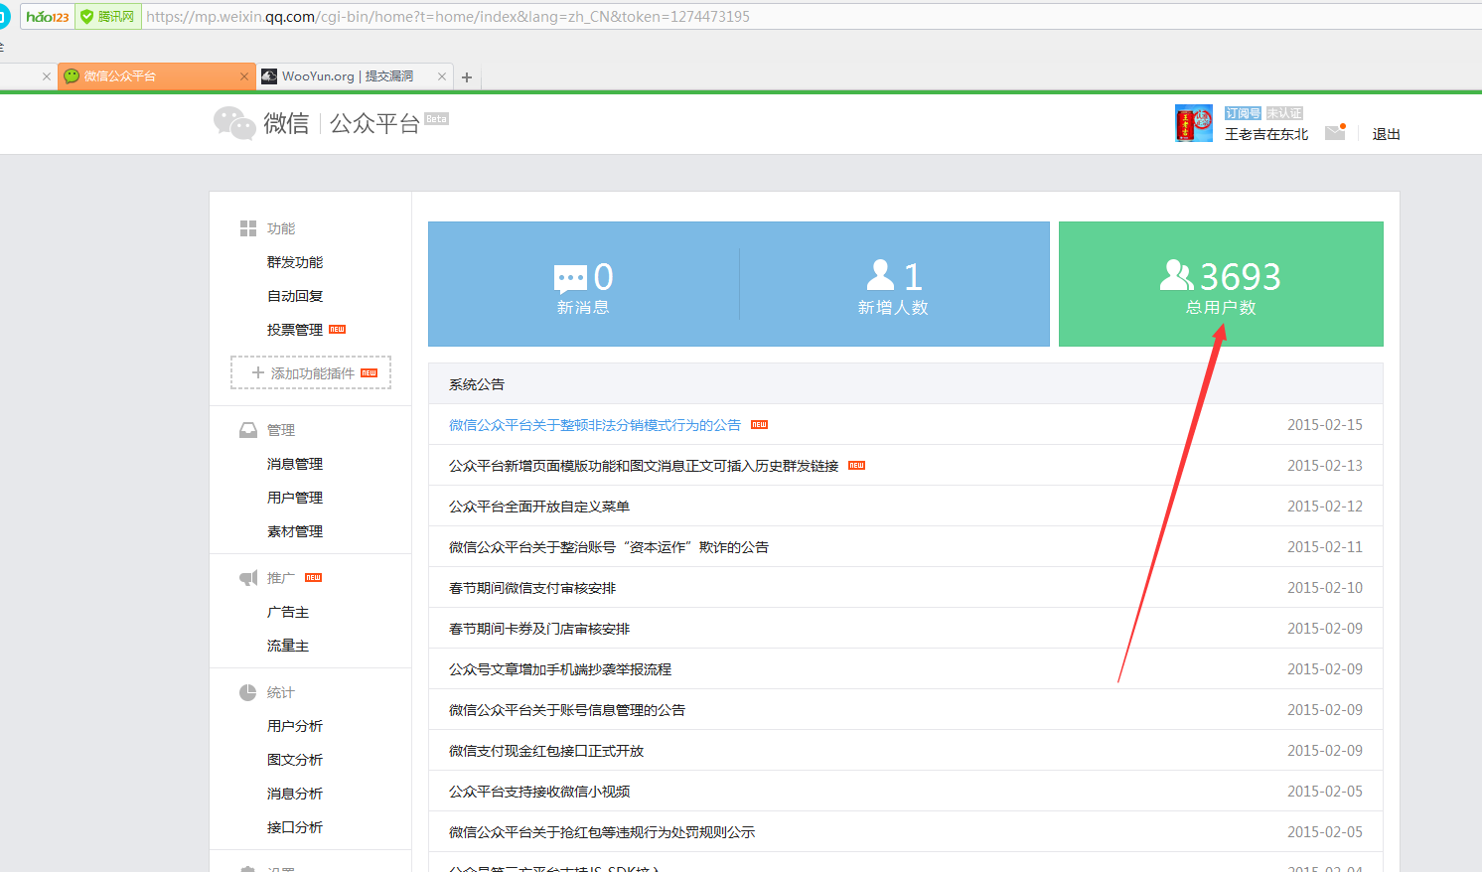1482x872 pixels.
Task: Open 消息分析 in sidebar
Action: pyautogui.click(x=295, y=794)
